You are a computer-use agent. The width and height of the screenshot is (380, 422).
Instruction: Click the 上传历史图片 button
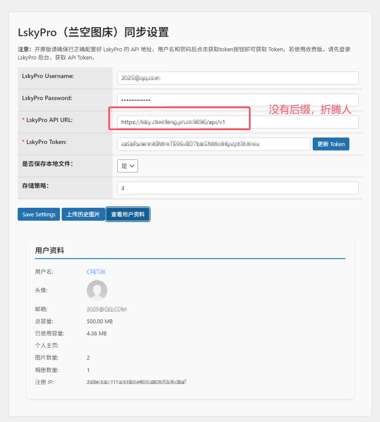coord(83,214)
